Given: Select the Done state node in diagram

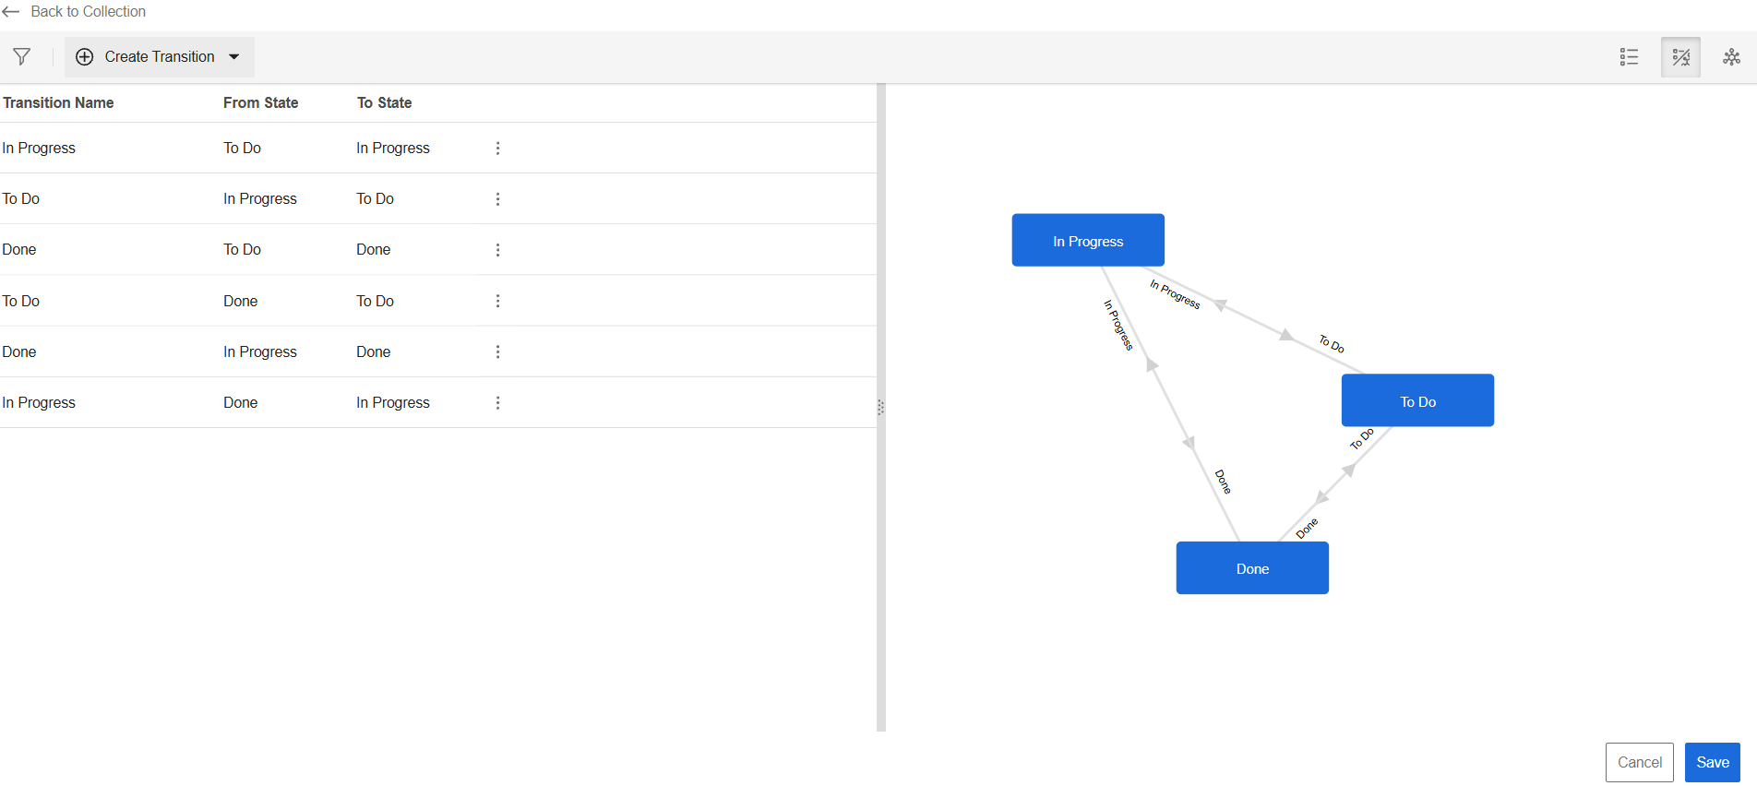Looking at the screenshot, I should 1252,568.
